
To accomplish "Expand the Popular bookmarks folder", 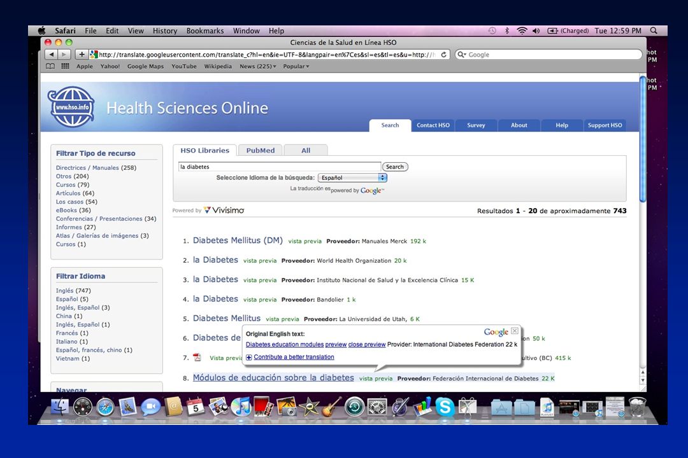I will click(x=296, y=66).
